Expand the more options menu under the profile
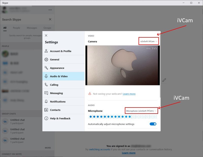This screenshot has height=157, width=203. point(50,9)
